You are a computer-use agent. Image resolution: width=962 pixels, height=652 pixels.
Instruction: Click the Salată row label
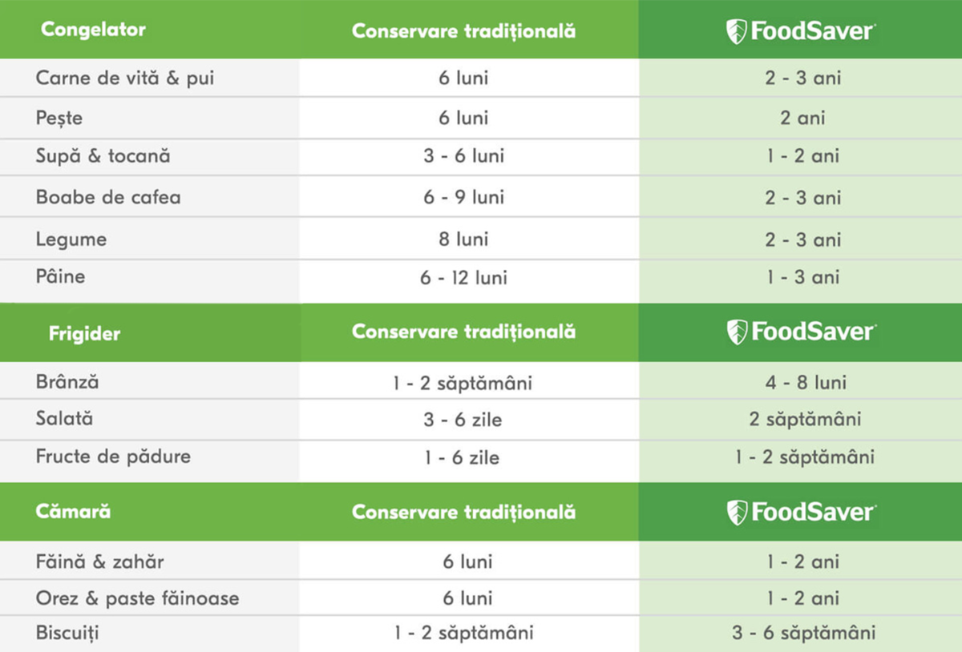coord(64,418)
